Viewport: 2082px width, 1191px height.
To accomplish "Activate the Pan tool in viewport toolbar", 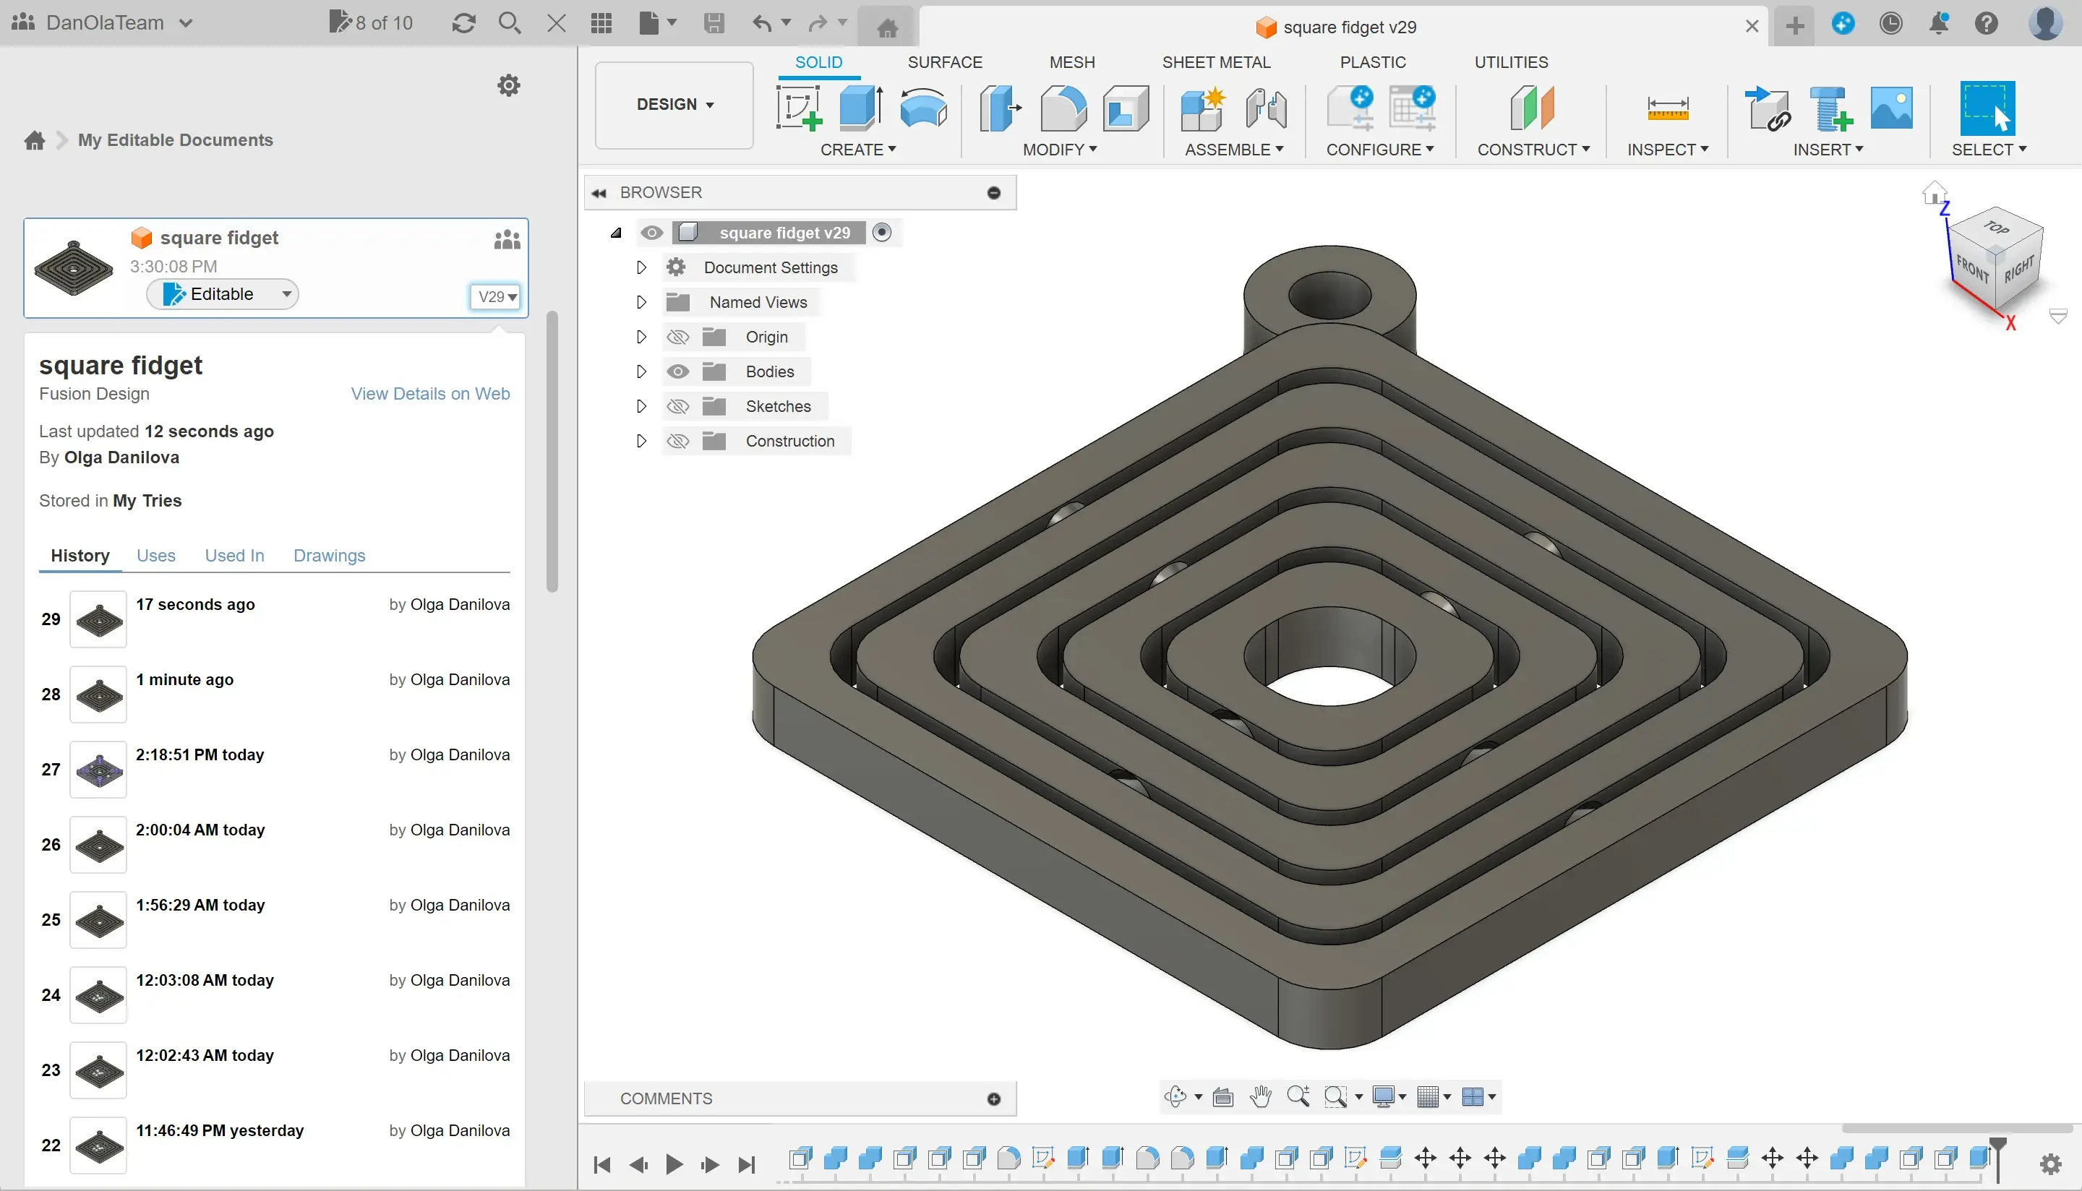I will point(1261,1096).
